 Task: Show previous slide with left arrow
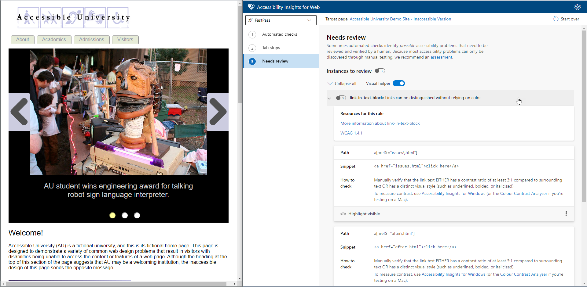click(19, 112)
